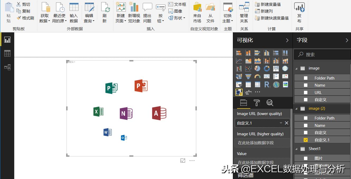This screenshot has height=179, width=351.
Task: Collapse the image (2) table
Action: click(297, 108)
